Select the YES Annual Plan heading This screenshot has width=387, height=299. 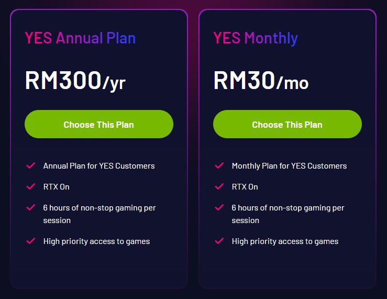coord(80,38)
